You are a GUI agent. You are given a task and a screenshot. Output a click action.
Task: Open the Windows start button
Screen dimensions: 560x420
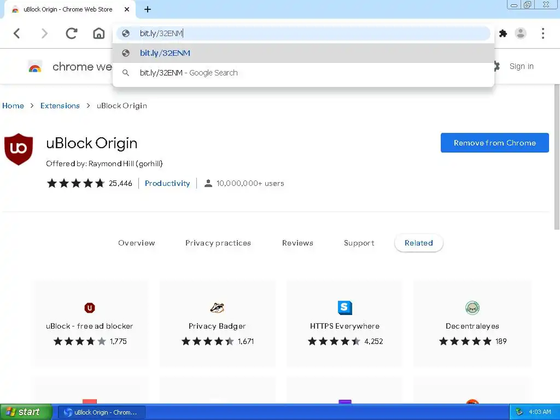tap(26, 412)
